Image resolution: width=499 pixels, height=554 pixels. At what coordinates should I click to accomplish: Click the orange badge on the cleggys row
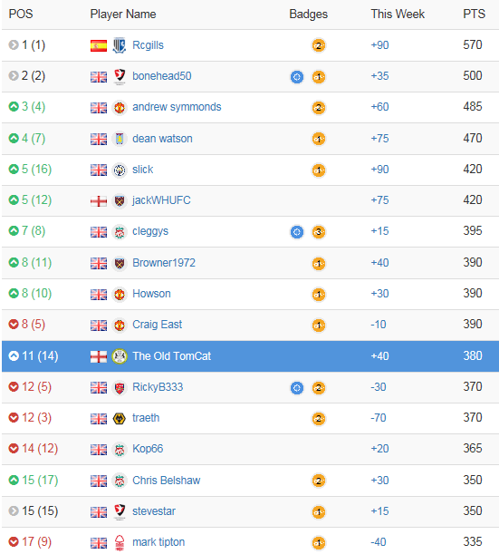[319, 232]
